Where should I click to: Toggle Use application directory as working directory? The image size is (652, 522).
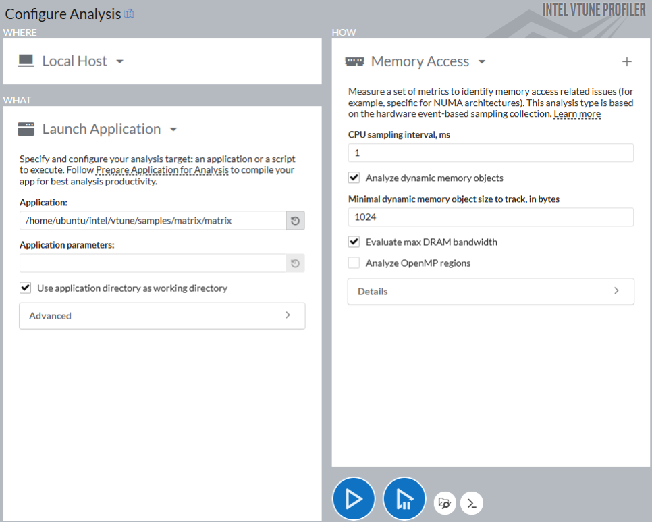pos(26,288)
